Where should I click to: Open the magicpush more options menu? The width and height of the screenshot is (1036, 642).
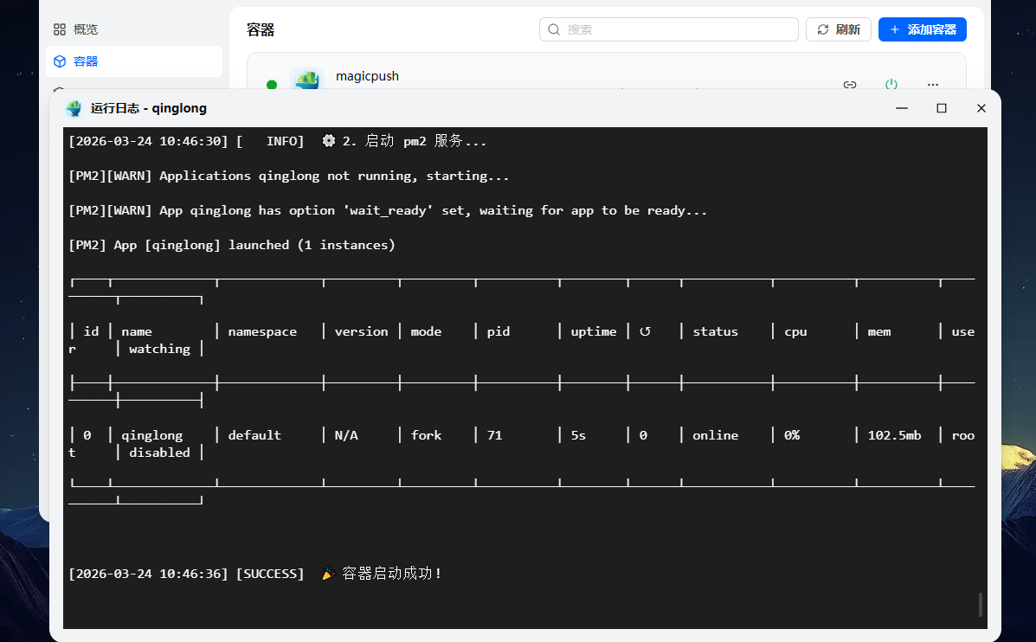(x=933, y=85)
